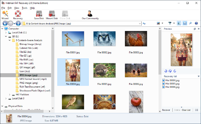Select File RAR (.rar) folder
Image resolution: width=201 pixels, height=124 pixels.
point(25,60)
